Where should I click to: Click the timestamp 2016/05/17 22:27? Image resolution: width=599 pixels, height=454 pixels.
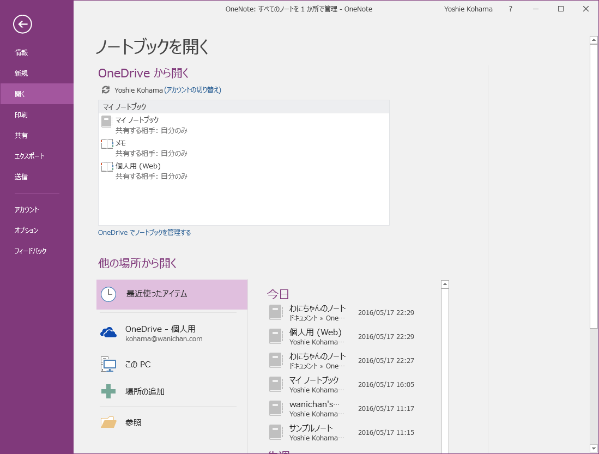click(386, 360)
